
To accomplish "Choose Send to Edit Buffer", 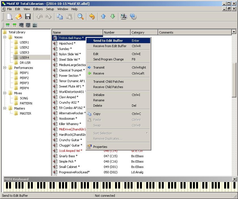I will pos(118,41).
